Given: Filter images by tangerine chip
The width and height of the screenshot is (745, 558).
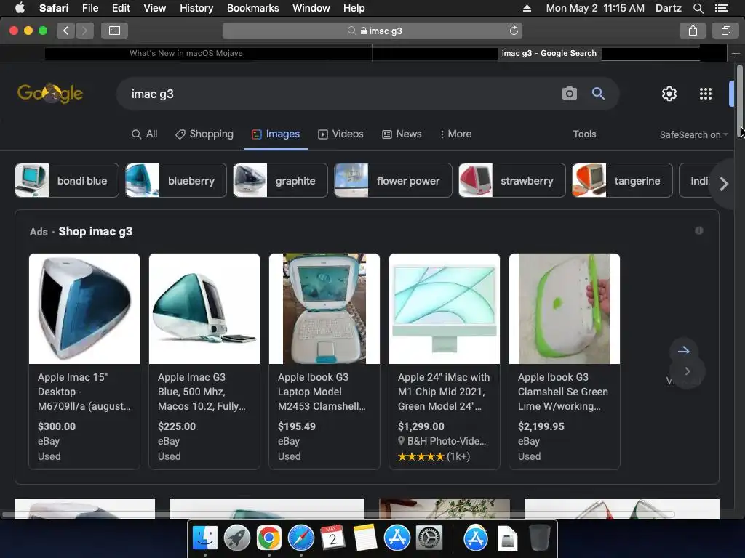Looking at the screenshot, I should pos(623,180).
